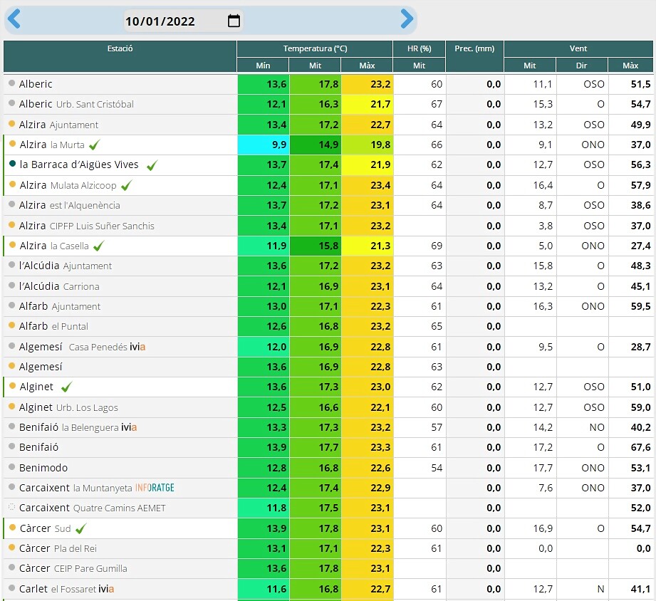Image resolution: width=656 pixels, height=601 pixels.
Task: Click the 23,4 max temperature for Alzira Mulata
Action: [x=367, y=185]
